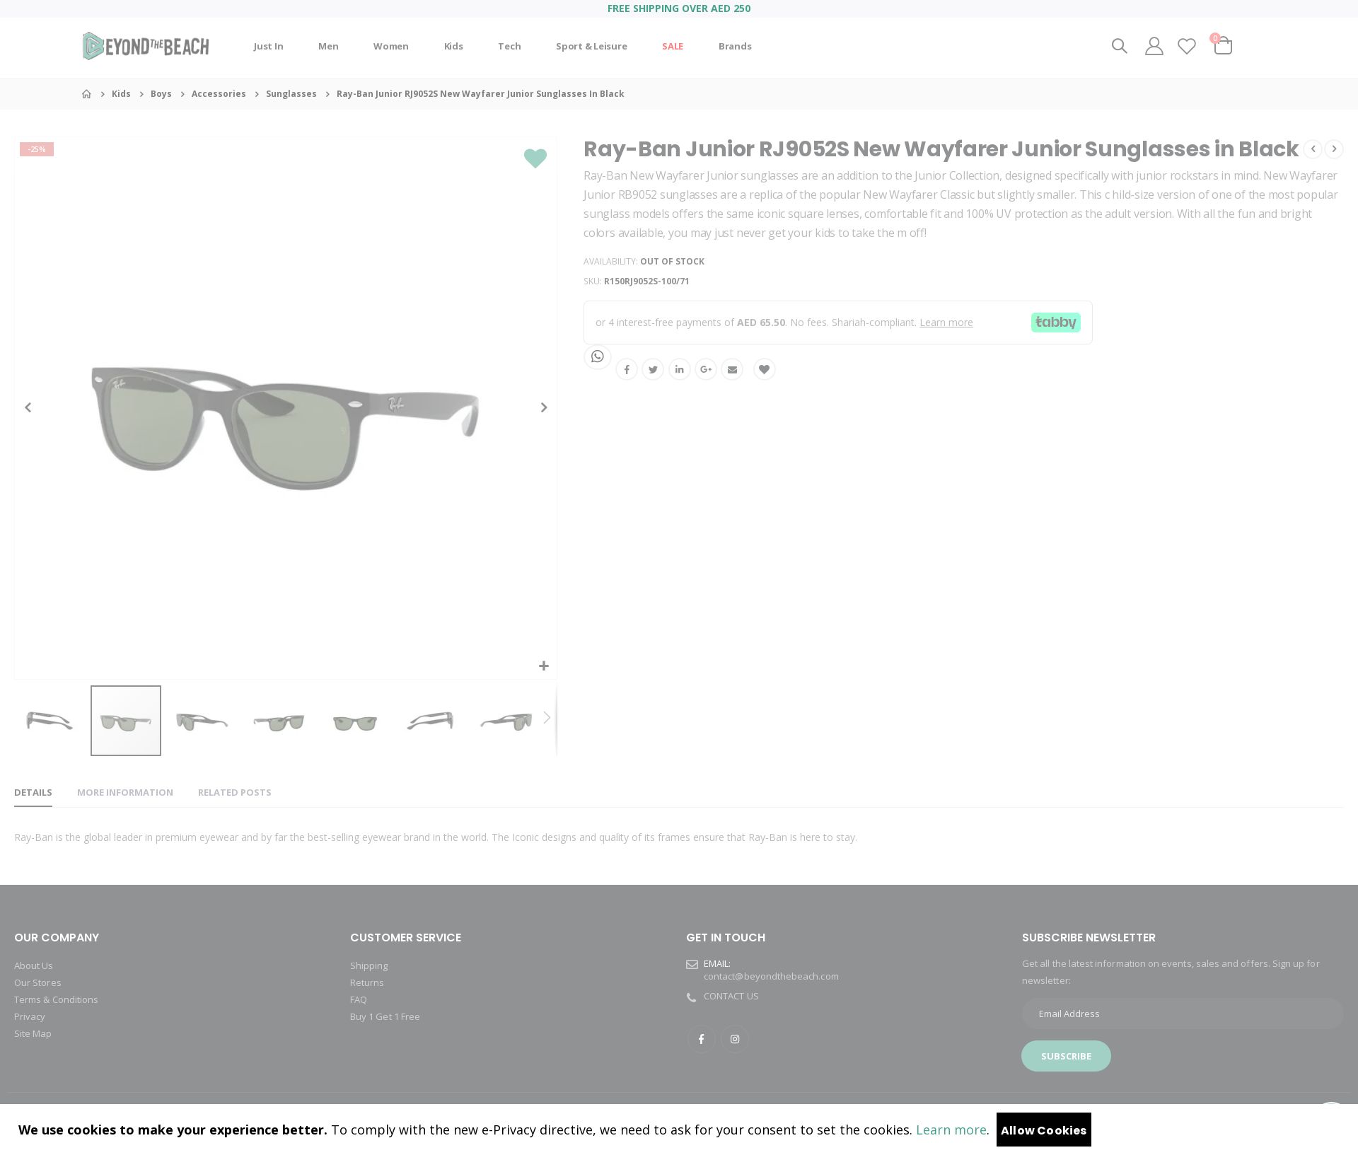
Task: Click contact@beyondthebeach.com email link
Action: [771, 976]
